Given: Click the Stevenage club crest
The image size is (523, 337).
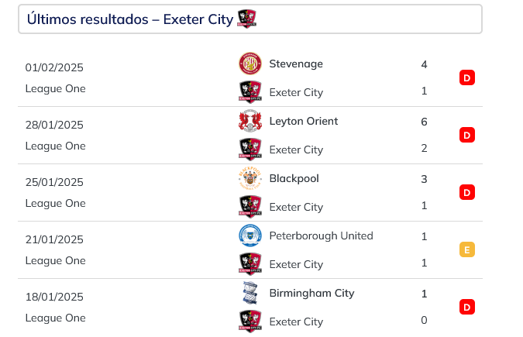Looking at the screenshot, I should [250, 64].
